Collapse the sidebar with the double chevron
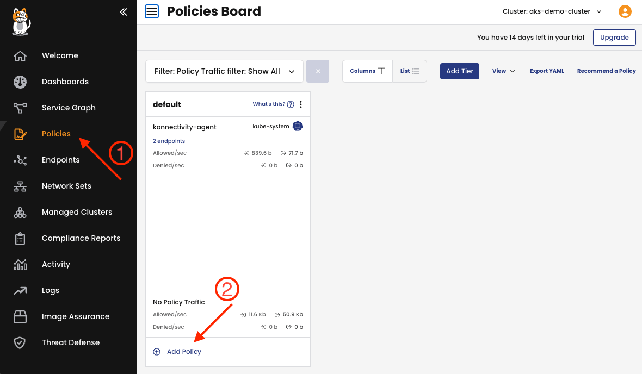 point(124,12)
